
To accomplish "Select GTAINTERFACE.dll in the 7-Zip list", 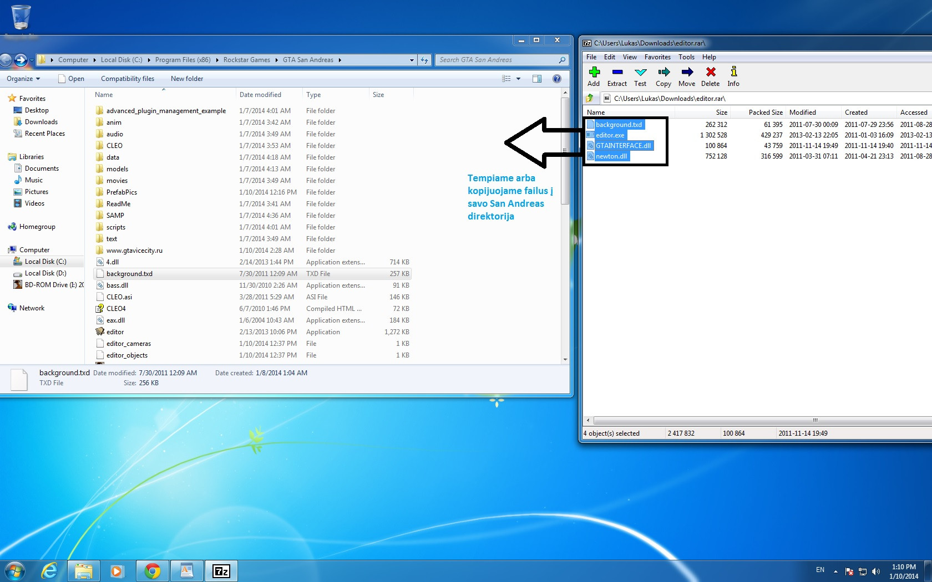I will pos(620,146).
